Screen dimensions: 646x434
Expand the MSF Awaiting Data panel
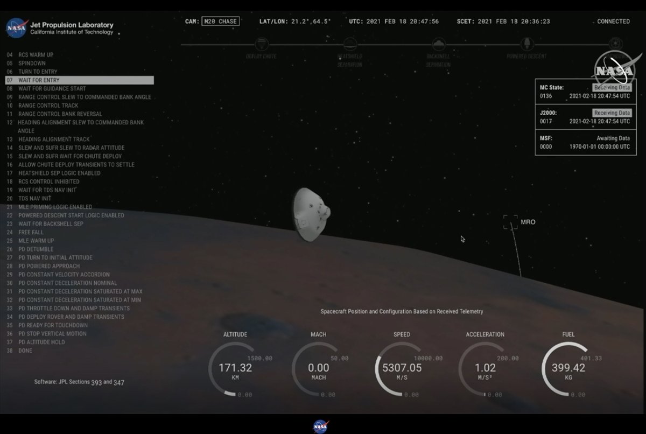(x=585, y=142)
